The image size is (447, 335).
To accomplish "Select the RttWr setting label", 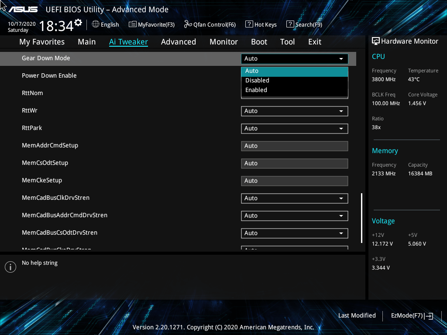I will [30, 110].
